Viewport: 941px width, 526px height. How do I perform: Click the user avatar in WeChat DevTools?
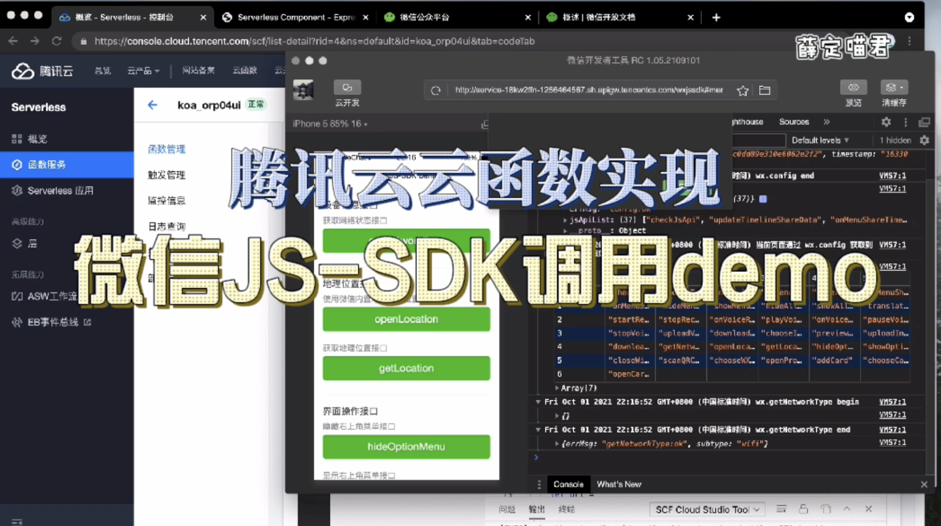tap(303, 90)
